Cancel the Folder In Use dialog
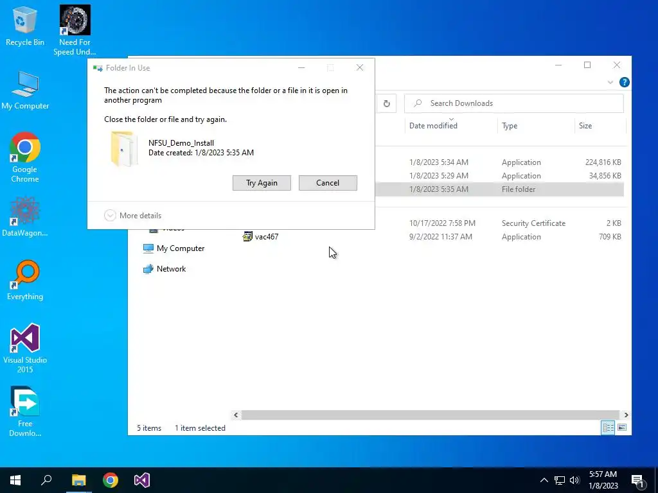Screen dimensions: 658x493 [x=328, y=183]
